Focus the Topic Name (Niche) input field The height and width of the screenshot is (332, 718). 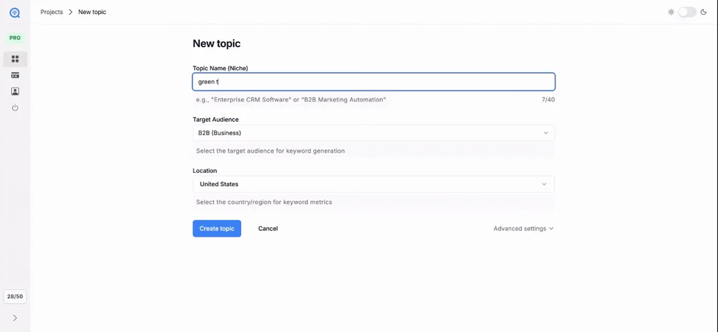point(374,82)
